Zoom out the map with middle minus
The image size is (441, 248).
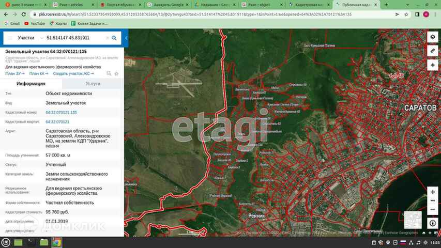click(433, 200)
